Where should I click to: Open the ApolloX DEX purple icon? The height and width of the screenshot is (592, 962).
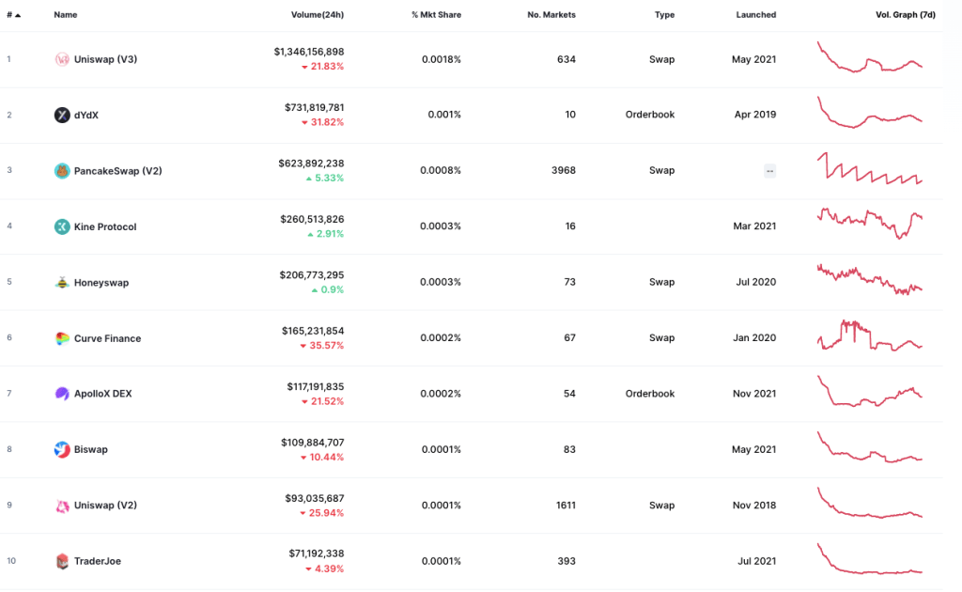62,393
